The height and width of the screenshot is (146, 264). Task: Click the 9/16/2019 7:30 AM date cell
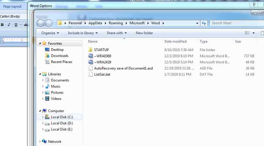[179, 50]
